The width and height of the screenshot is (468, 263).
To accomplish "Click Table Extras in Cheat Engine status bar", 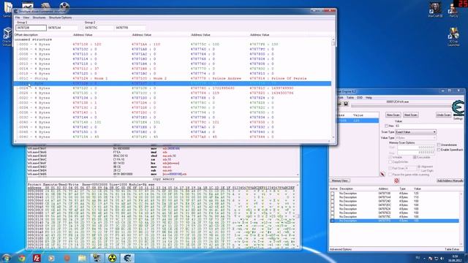I will pyautogui.click(x=452, y=249).
